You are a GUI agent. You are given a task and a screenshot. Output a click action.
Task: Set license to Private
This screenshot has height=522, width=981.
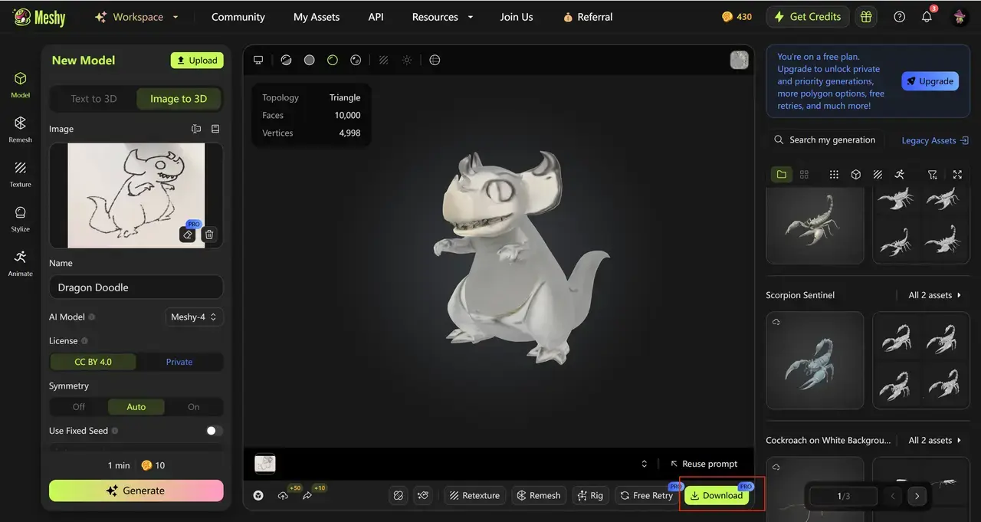[179, 362]
